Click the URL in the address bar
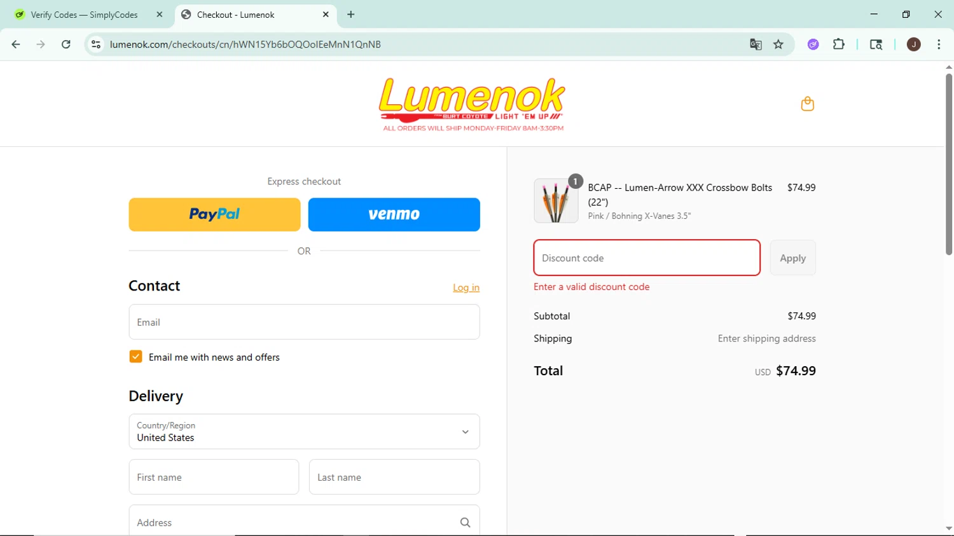 (245, 45)
